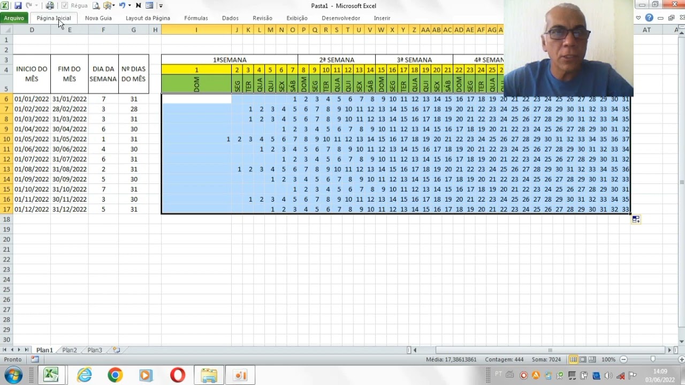This screenshot has width=685, height=385.
Task: Click the zoom slider handle
Action: tap(652, 359)
